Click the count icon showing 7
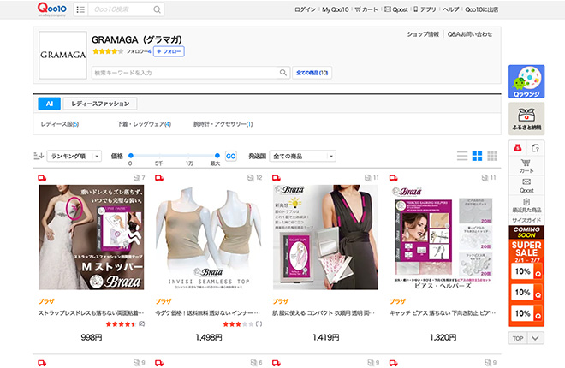This screenshot has height=368, width=565. (x=139, y=177)
